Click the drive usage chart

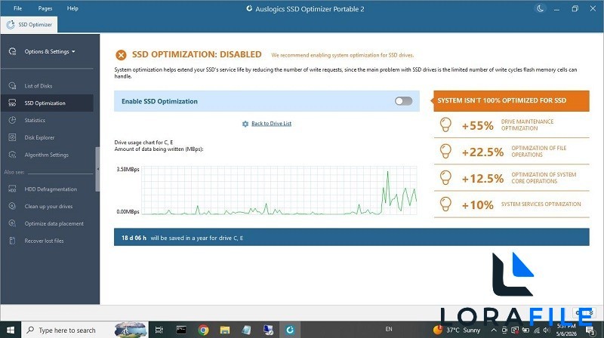[279, 191]
